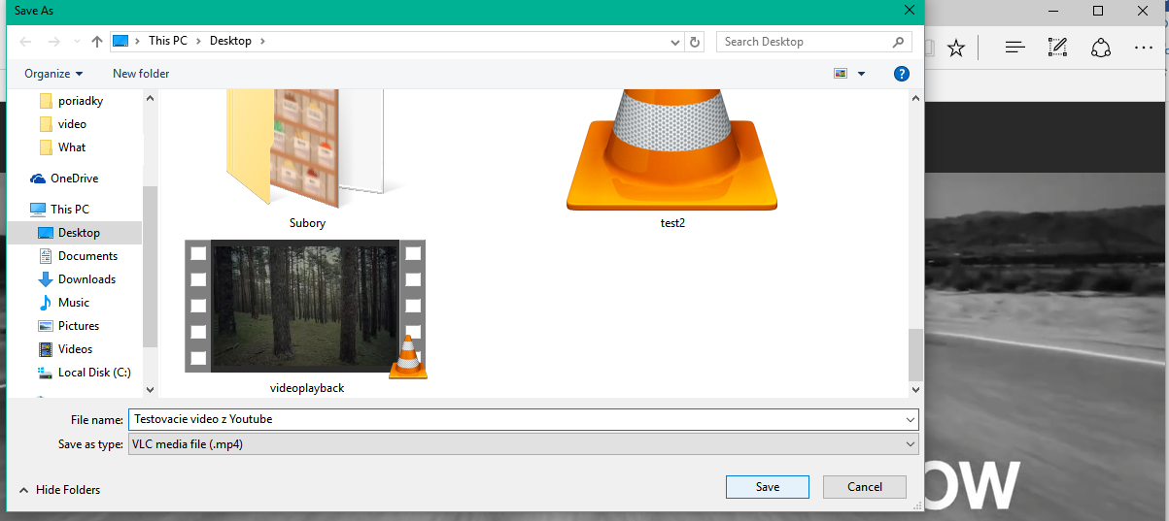Viewport: 1169px width, 521px height.
Task: Click the Save button
Action: [767, 487]
